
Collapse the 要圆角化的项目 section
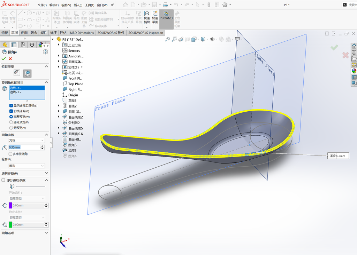point(46,82)
